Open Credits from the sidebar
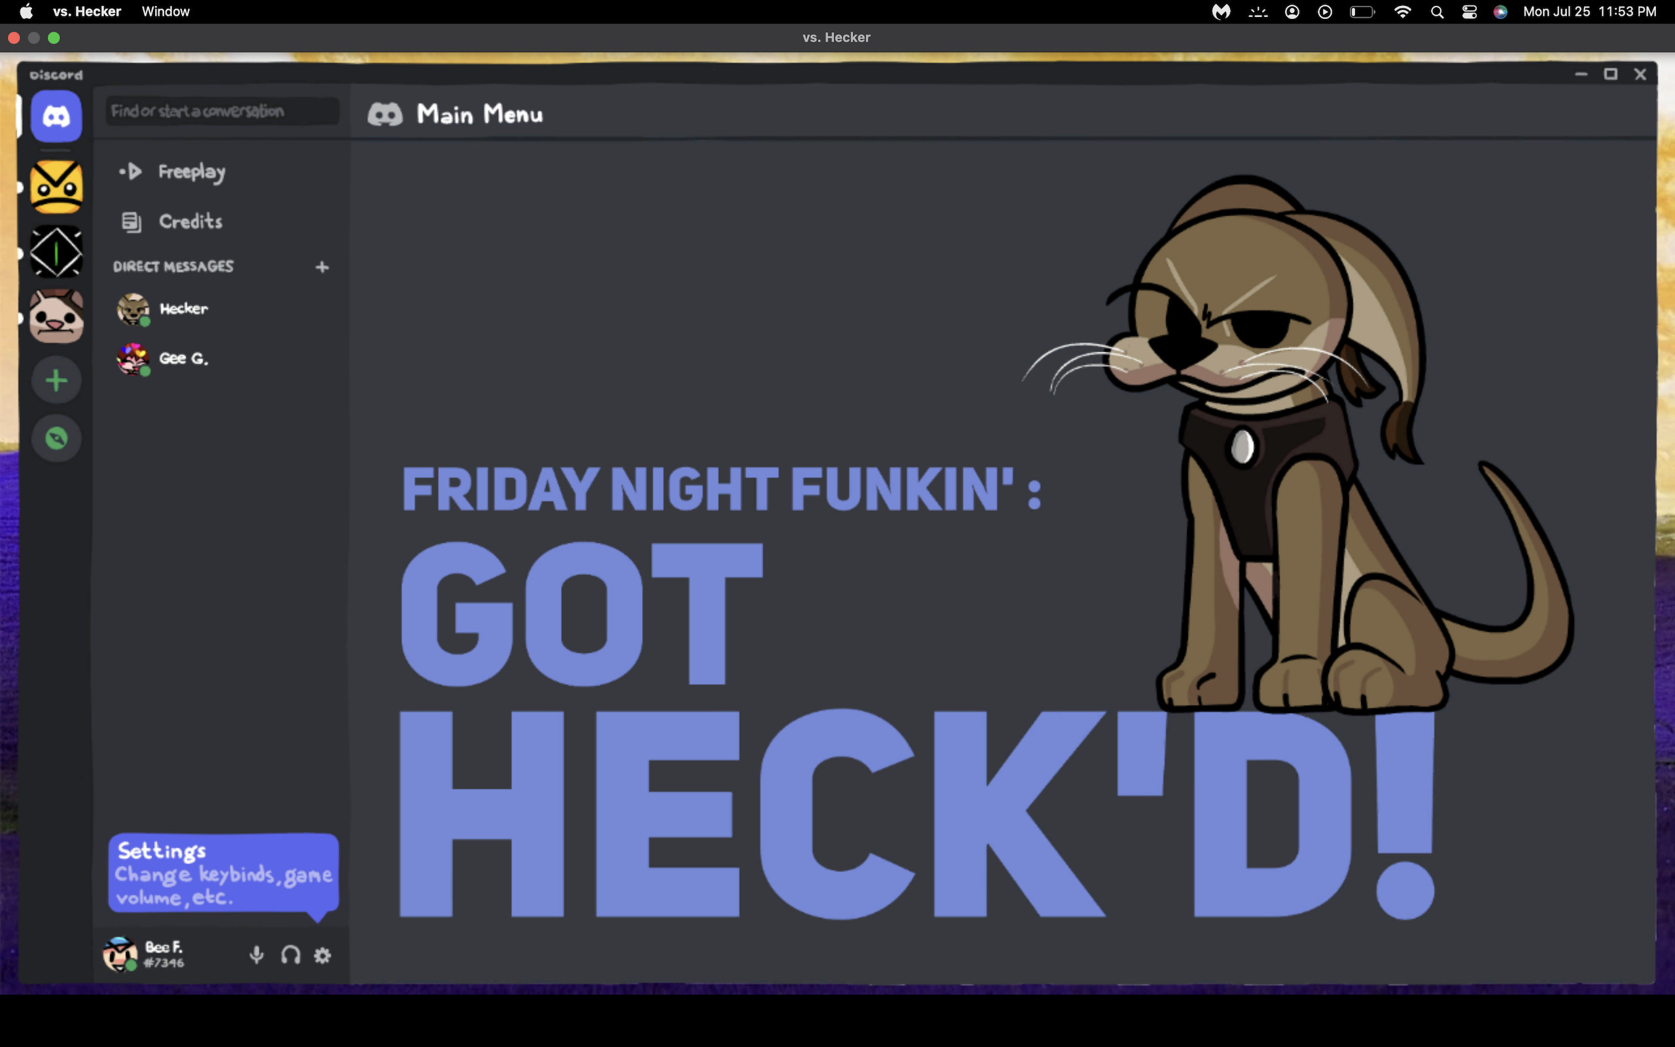 (173, 222)
